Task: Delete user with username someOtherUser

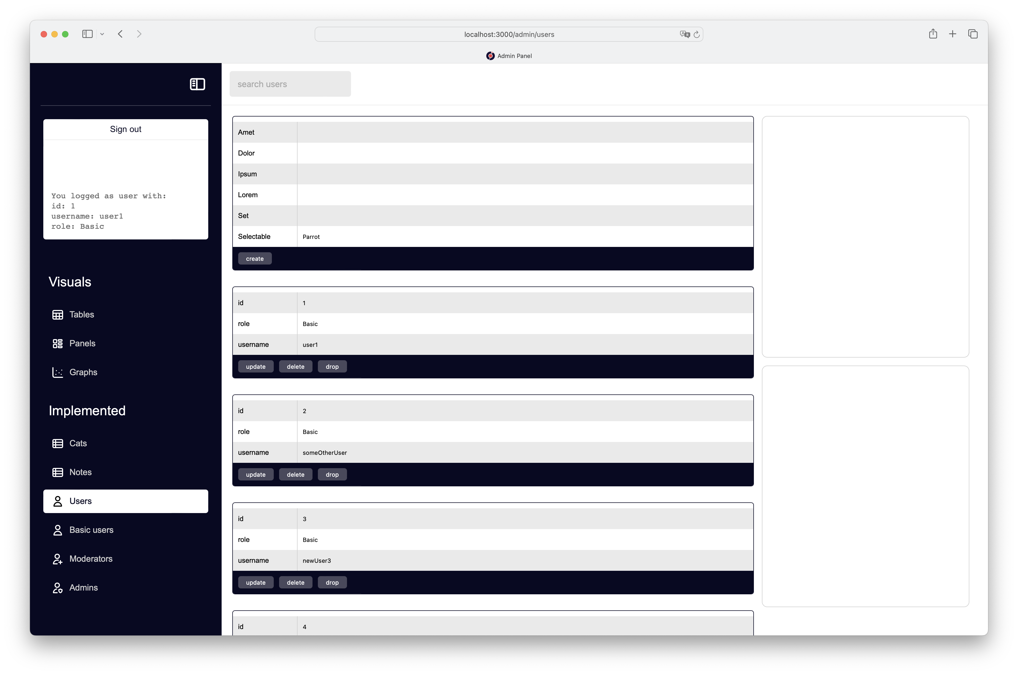Action: [295, 474]
